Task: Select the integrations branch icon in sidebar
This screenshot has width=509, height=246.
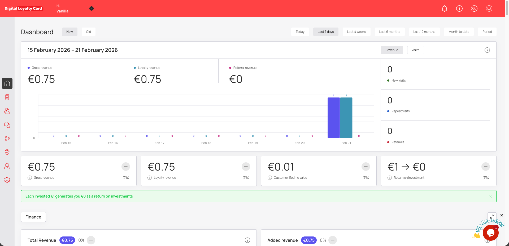Action: point(7,138)
